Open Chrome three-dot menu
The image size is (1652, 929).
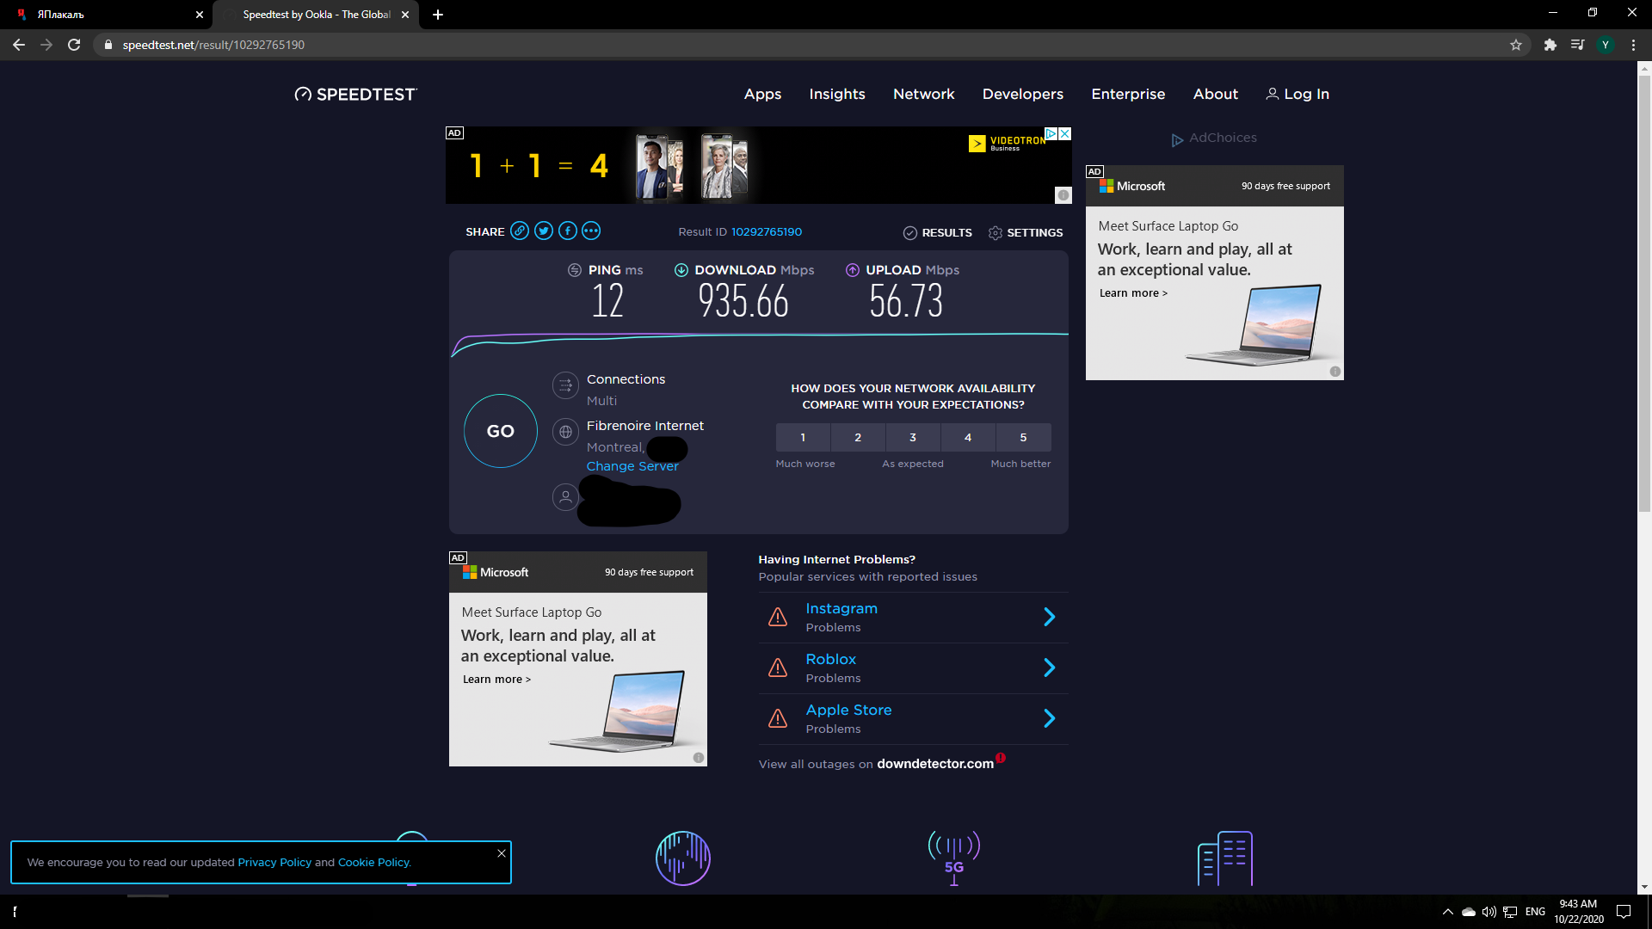pos(1633,45)
